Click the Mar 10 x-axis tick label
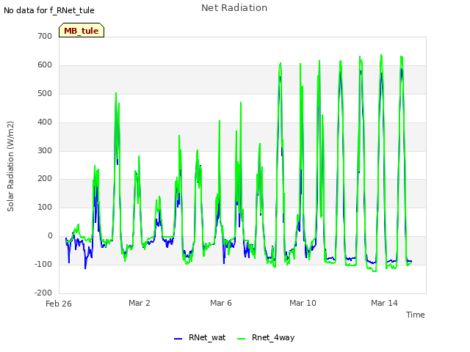Image resolution: width=470 pixels, height=352 pixels. point(303,303)
